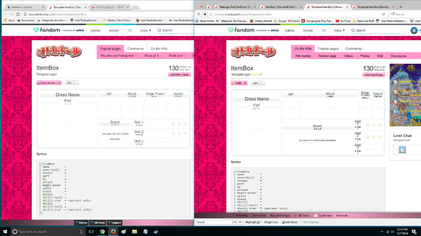Click Type here to search box

(48, 231)
